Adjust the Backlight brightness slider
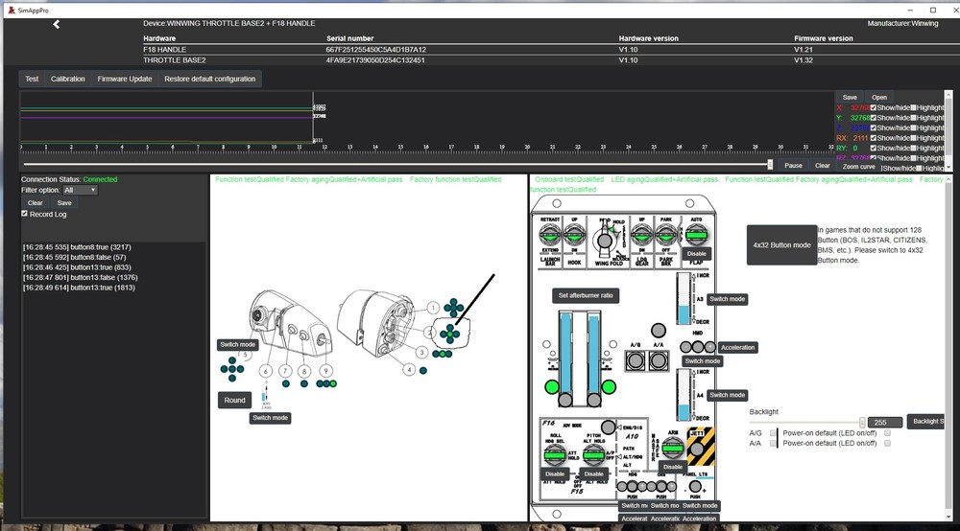The height and width of the screenshot is (531, 960). pos(807,423)
